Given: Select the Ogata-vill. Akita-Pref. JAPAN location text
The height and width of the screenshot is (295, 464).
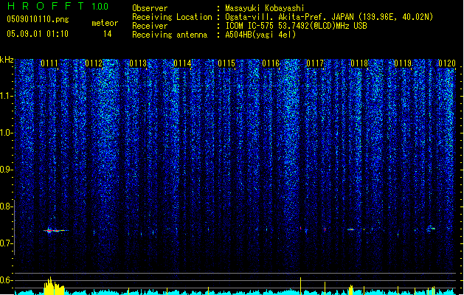Looking at the screenshot, I should tap(329, 17).
